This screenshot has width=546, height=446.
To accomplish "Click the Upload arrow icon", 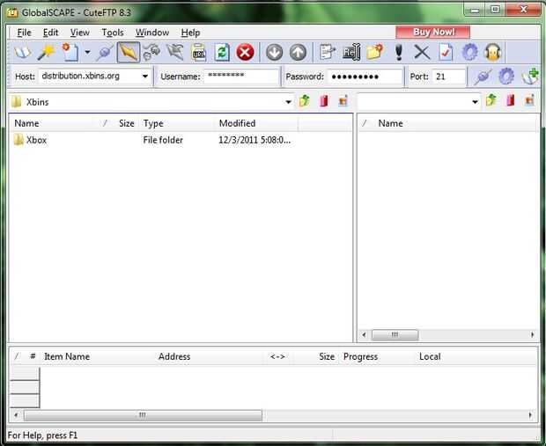I will point(298,53).
